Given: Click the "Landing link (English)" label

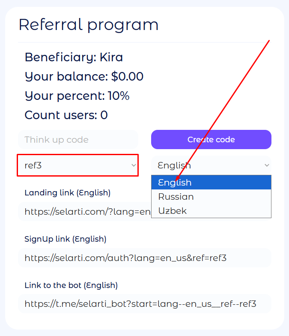Looking at the screenshot, I should 68,193.
